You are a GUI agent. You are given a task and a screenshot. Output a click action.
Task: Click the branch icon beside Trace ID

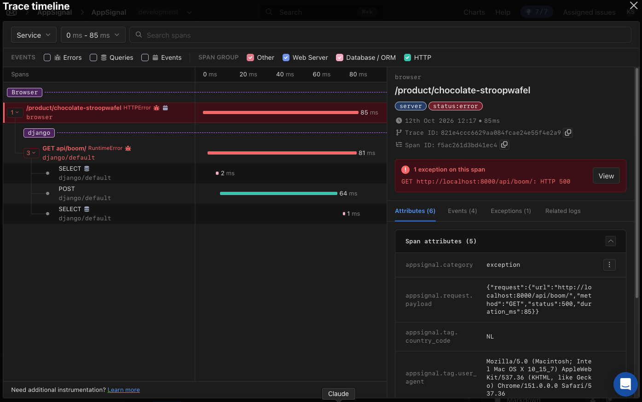[x=399, y=132]
